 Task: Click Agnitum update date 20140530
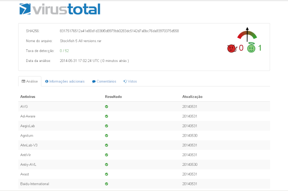coord(190,136)
